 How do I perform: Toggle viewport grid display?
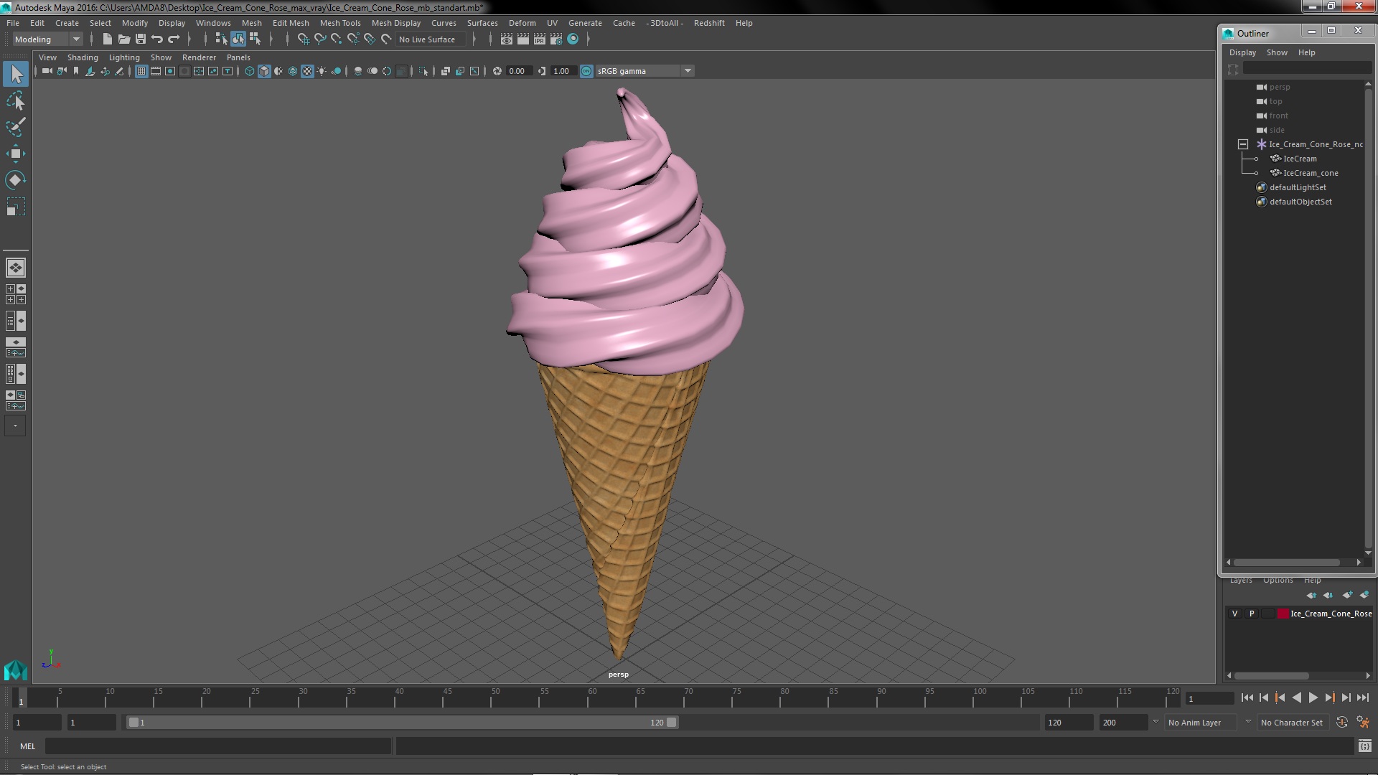[x=141, y=71]
